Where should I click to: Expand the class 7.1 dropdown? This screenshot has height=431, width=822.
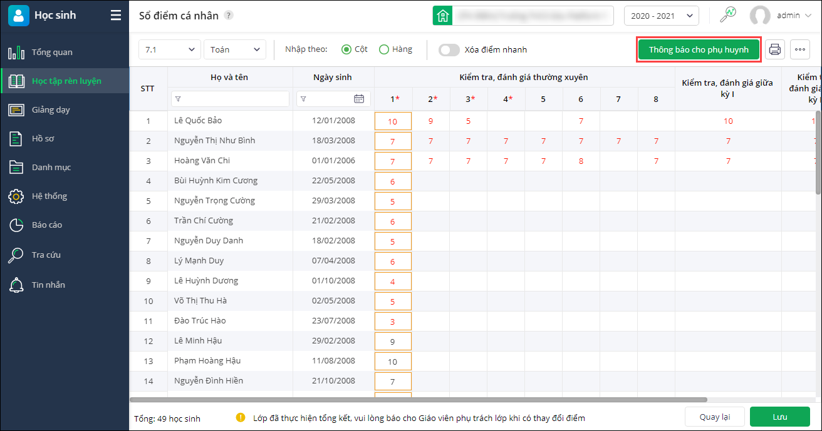pos(170,49)
